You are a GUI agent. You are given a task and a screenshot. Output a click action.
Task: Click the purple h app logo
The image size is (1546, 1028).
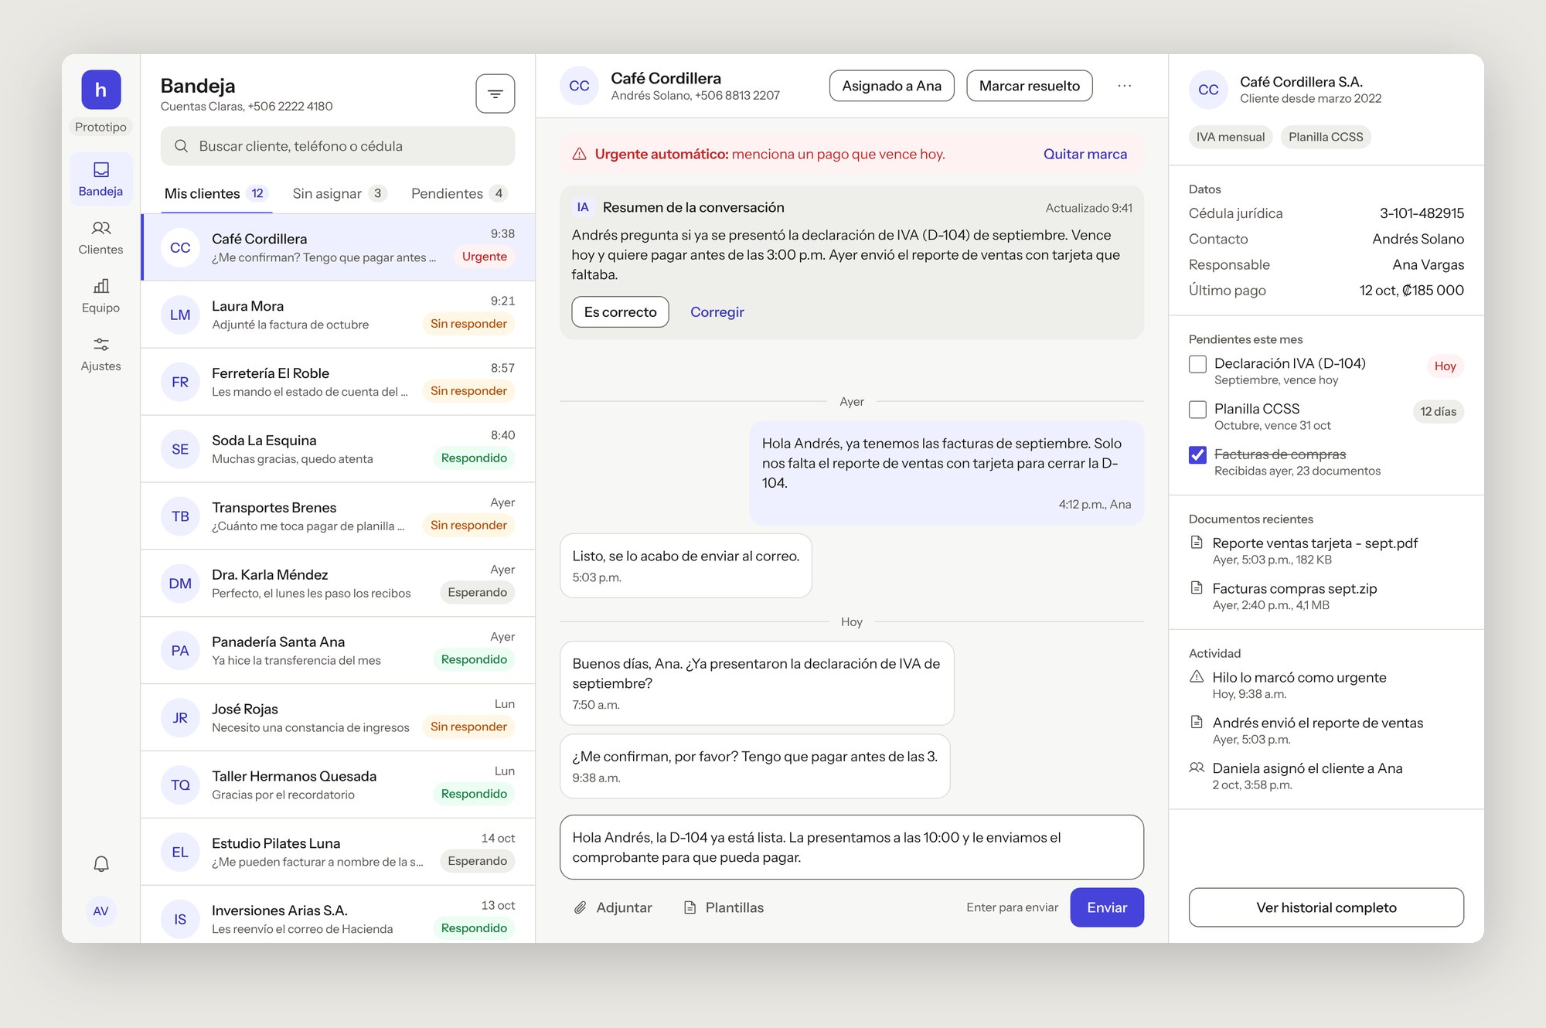(101, 90)
